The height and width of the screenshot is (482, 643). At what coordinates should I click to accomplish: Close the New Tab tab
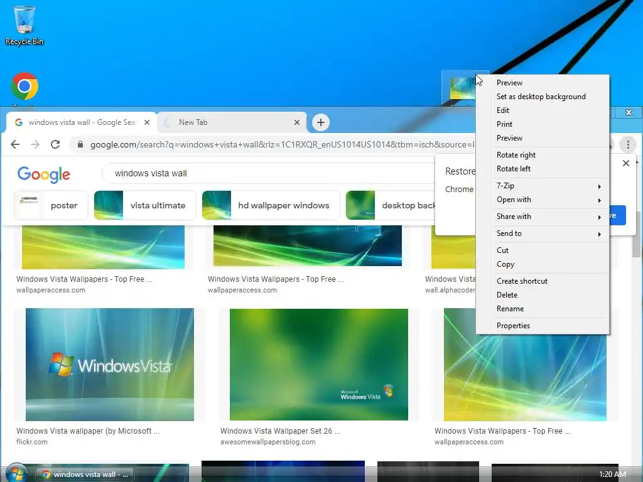(x=297, y=122)
